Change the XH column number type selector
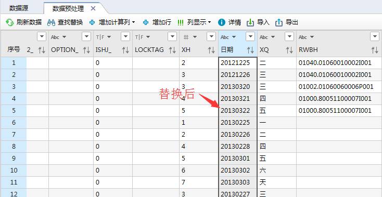The width and height of the screenshot is (382, 197). tap(190, 37)
